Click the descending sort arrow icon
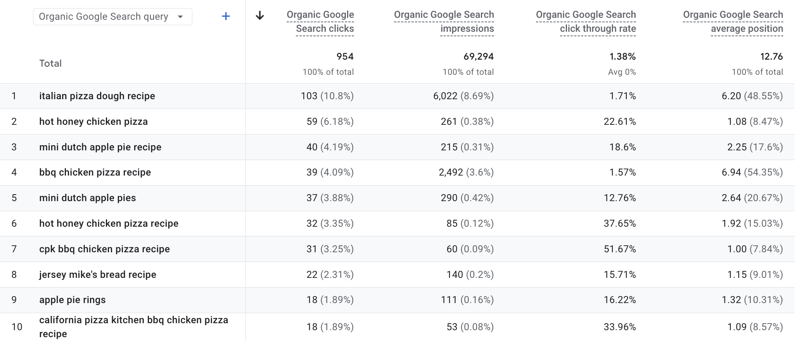The image size is (795, 348). click(x=260, y=16)
